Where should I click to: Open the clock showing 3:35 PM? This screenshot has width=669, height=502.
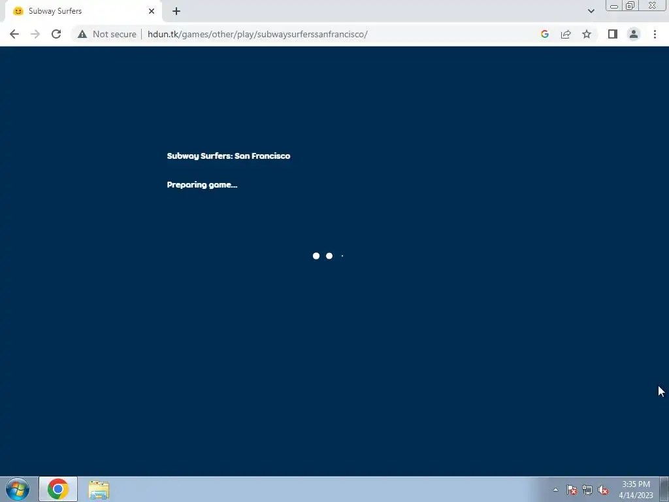636,490
